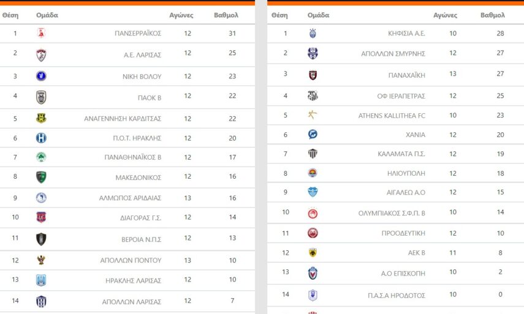Click the Παναχαϊκή red-black badge
Image resolution: width=524 pixels, height=314 pixels.
click(313, 75)
